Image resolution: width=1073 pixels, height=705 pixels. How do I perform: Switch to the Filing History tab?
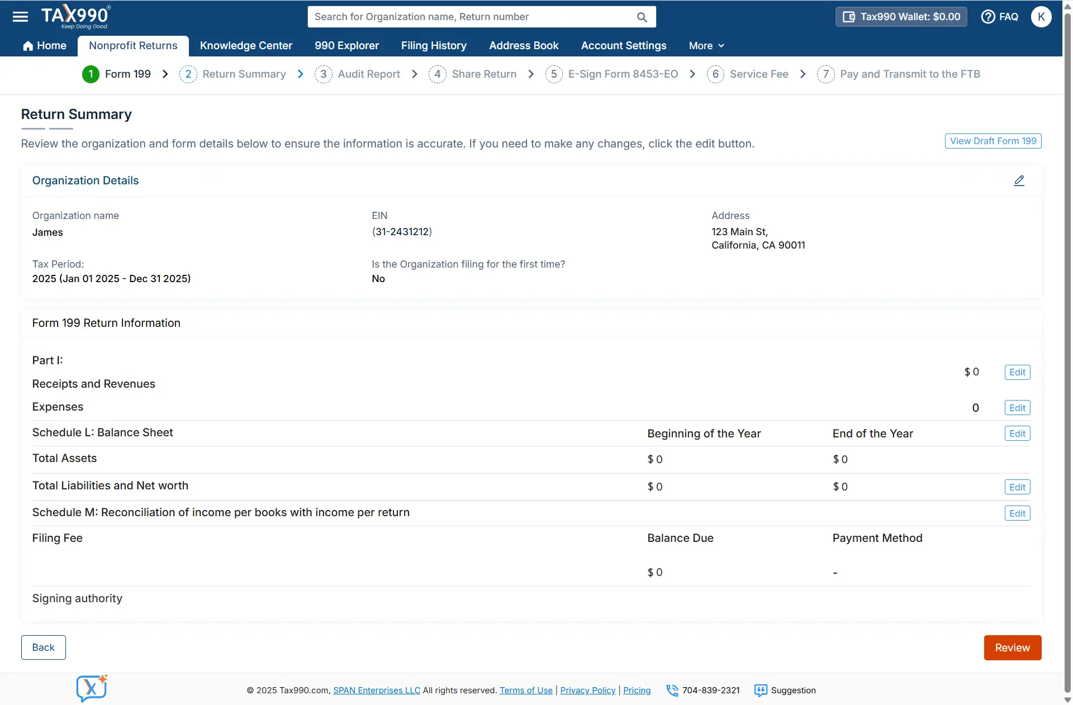tap(434, 45)
